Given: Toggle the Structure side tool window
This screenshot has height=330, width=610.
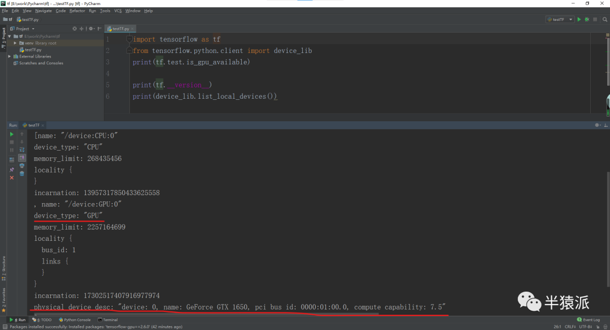Looking at the screenshot, I should [x=3, y=268].
